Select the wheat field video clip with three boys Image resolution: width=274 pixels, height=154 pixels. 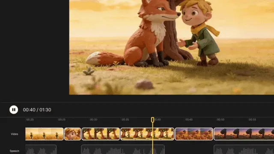tap(45, 134)
